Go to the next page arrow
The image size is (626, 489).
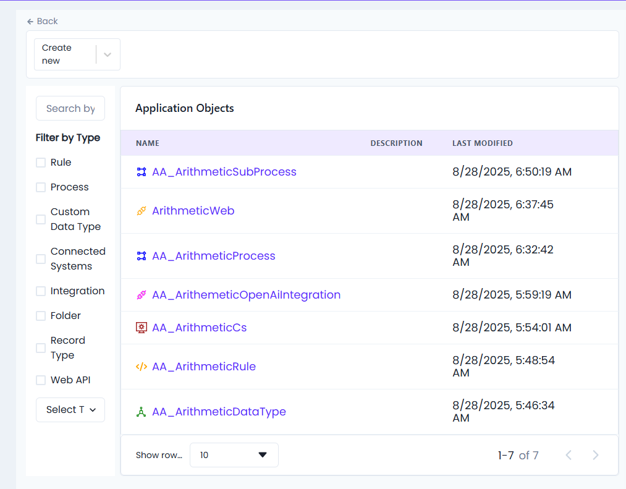[595, 455]
